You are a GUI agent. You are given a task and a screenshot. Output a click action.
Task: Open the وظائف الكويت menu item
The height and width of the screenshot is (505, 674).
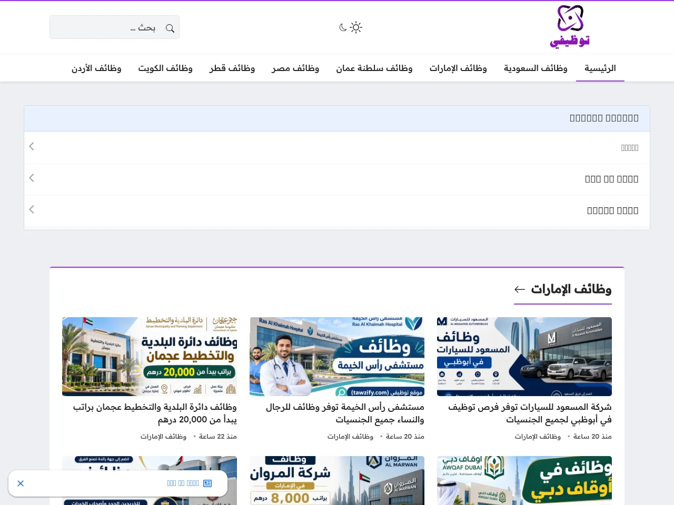(x=165, y=68)
